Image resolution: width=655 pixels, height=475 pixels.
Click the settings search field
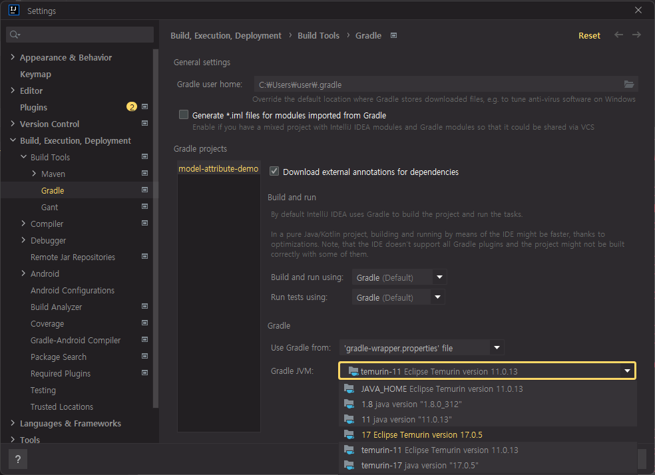[x=80, y=35]
